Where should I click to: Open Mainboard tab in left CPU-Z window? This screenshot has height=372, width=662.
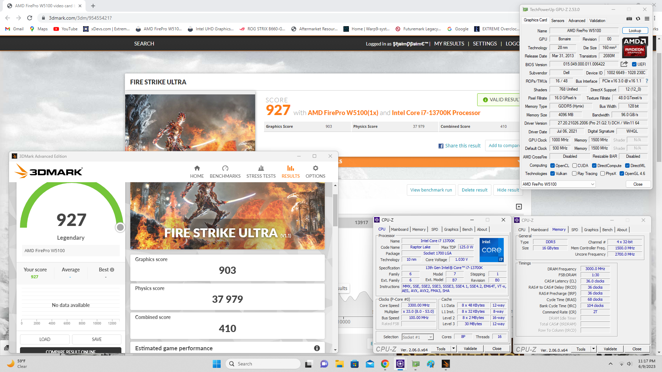pyautogui.click(x=400, y=229)
